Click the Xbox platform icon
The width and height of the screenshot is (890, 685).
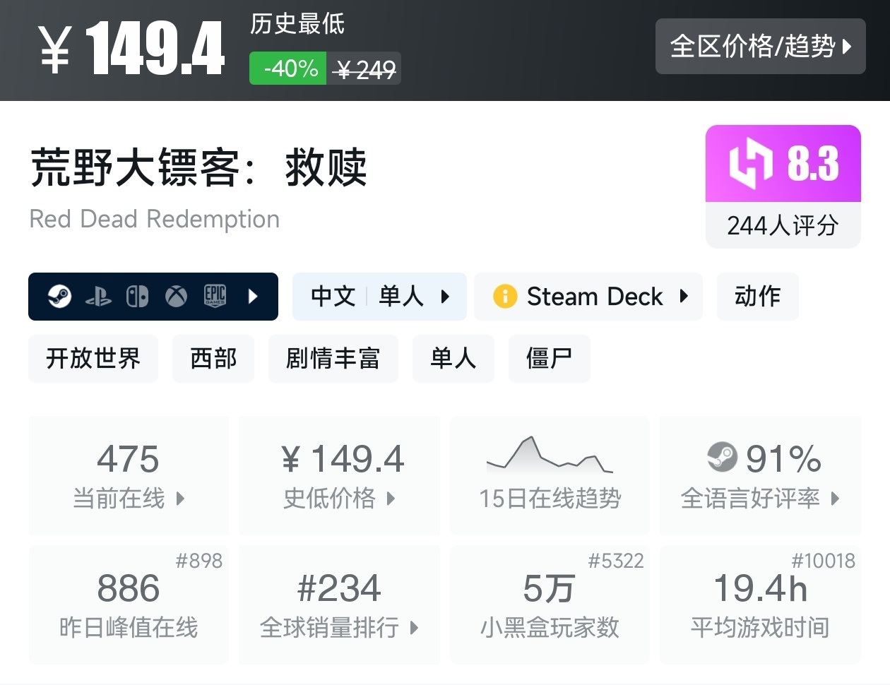tap(176, 297)
